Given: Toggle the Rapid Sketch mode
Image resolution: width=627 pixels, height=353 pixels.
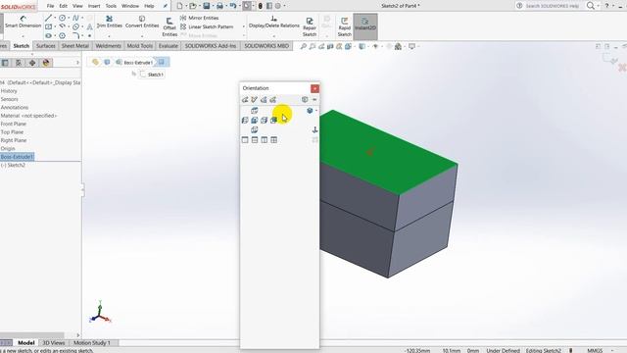Looking at the screenshot, I should point(344,26).
